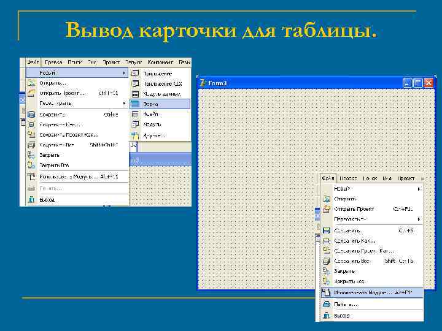Screen dimensions: 442x331
Task: Select Печать... in right menu
Action: 372,304
